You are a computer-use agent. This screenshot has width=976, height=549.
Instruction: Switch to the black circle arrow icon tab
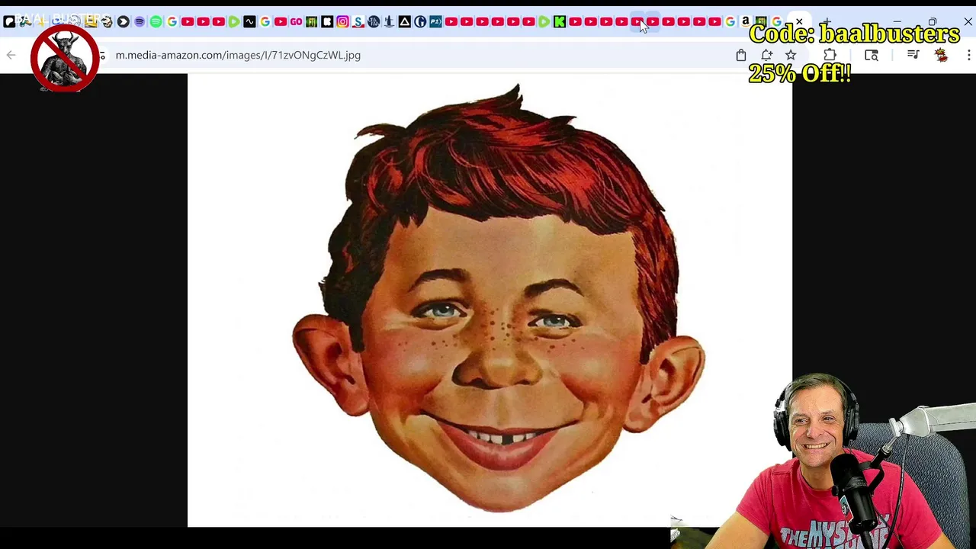(x=124, y=21)
